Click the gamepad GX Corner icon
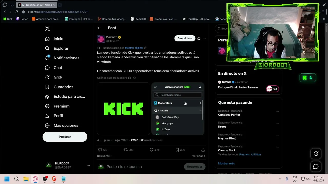The height and width of the screenshot is (184, 328). [x=12, y=5]
